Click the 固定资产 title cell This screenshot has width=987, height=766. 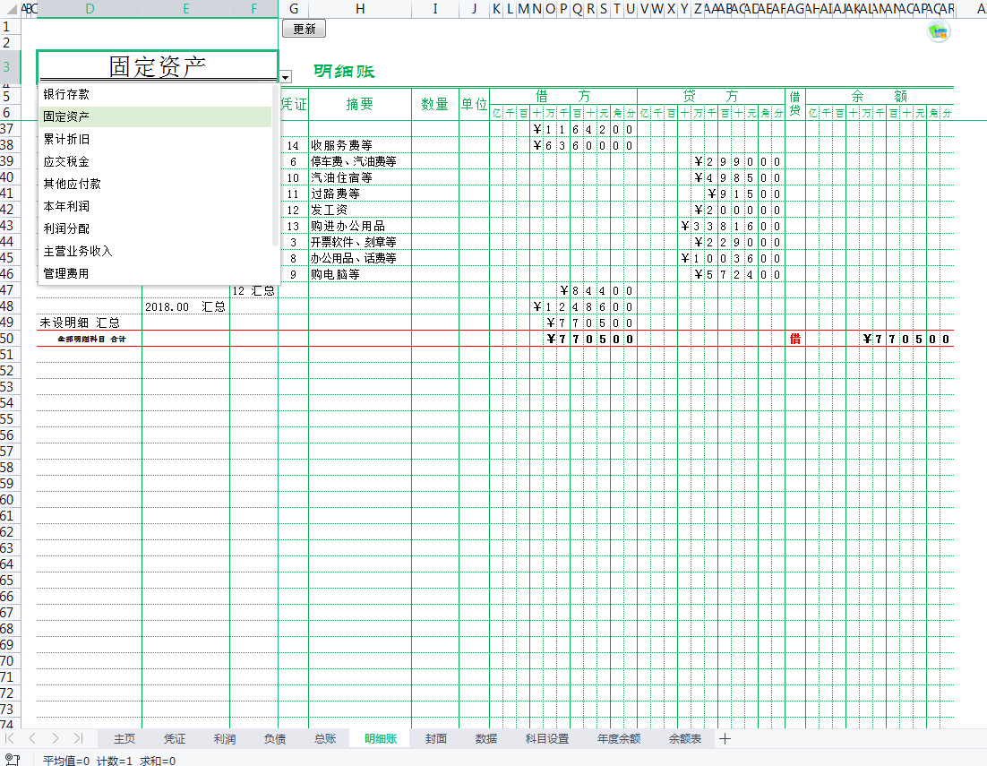coord(158,66)
